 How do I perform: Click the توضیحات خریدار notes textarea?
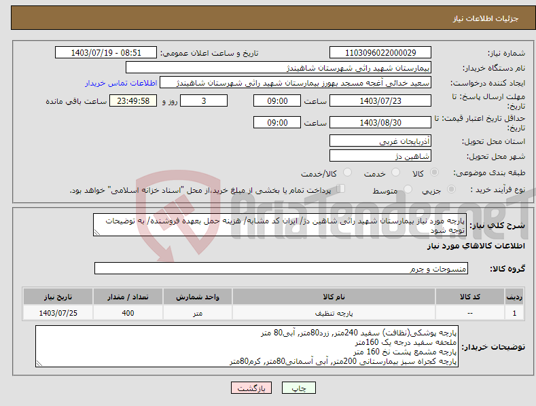pos(247,346)
